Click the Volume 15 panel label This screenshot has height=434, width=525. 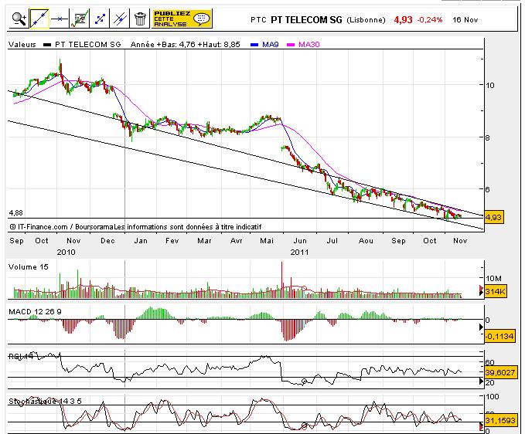tap(29, 267)
